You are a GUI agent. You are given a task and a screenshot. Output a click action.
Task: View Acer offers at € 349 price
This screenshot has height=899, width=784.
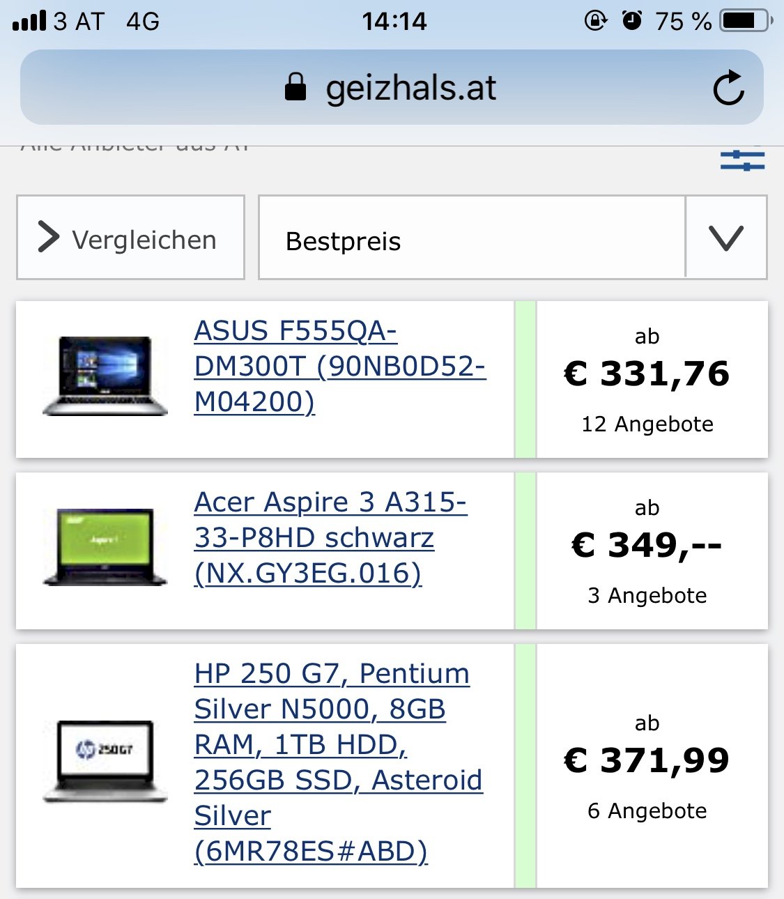tap(647, 546)
